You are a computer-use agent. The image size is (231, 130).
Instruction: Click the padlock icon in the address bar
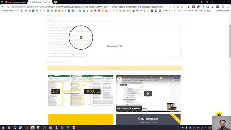point(13,7)
